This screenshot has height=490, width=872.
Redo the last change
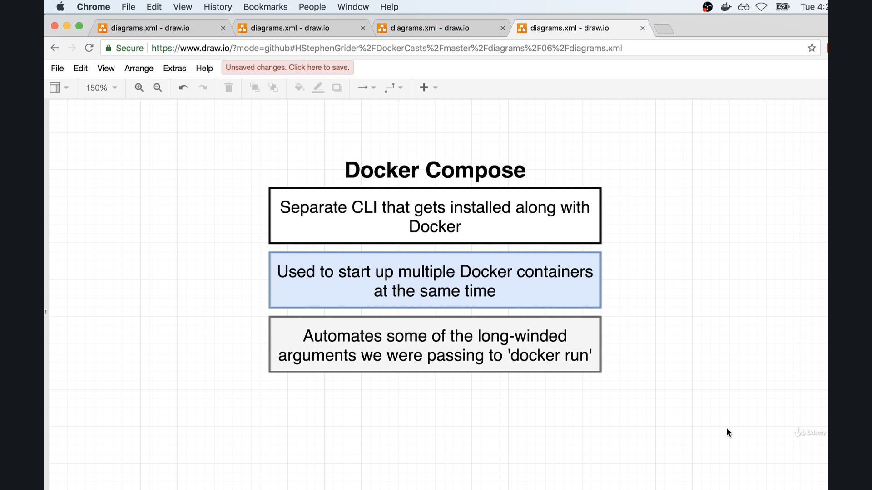tap(203, 88)
